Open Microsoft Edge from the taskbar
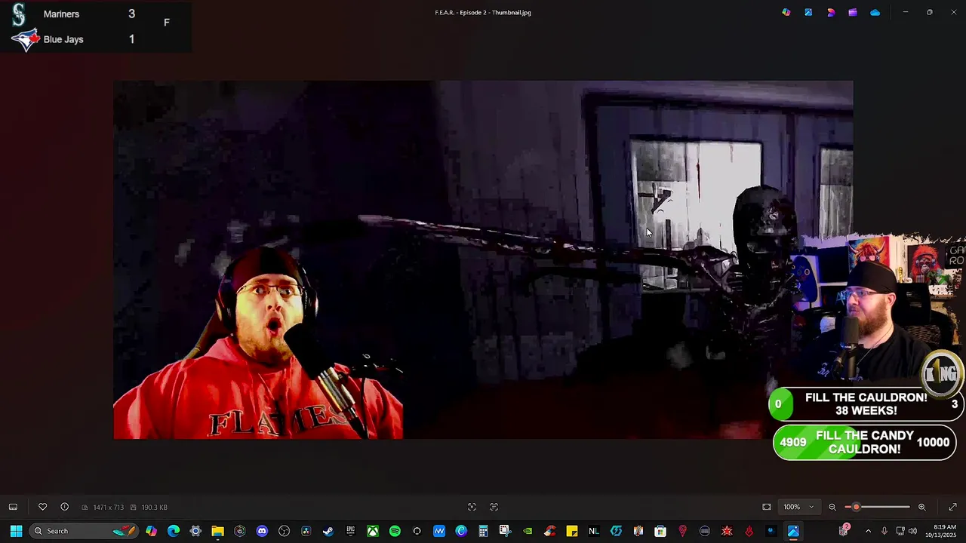 [x=174, y=531]
